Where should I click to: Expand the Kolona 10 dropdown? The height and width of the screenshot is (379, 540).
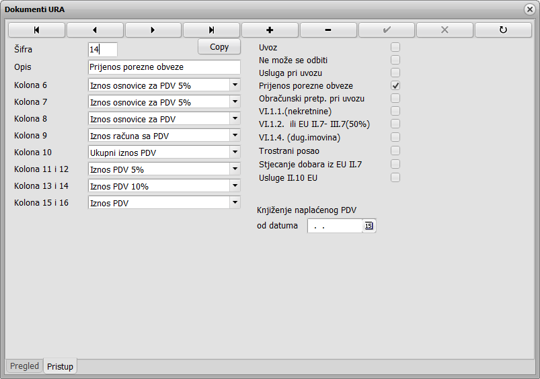235,152
